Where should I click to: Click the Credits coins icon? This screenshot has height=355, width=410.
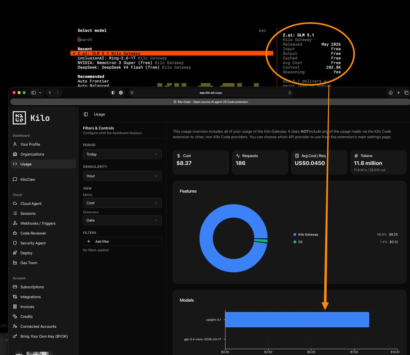pos(15,317)
